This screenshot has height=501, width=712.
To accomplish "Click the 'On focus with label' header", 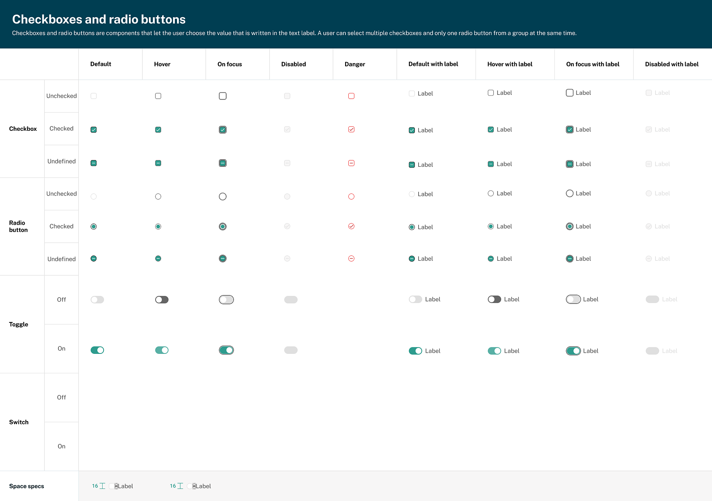I will pos(593,64).
